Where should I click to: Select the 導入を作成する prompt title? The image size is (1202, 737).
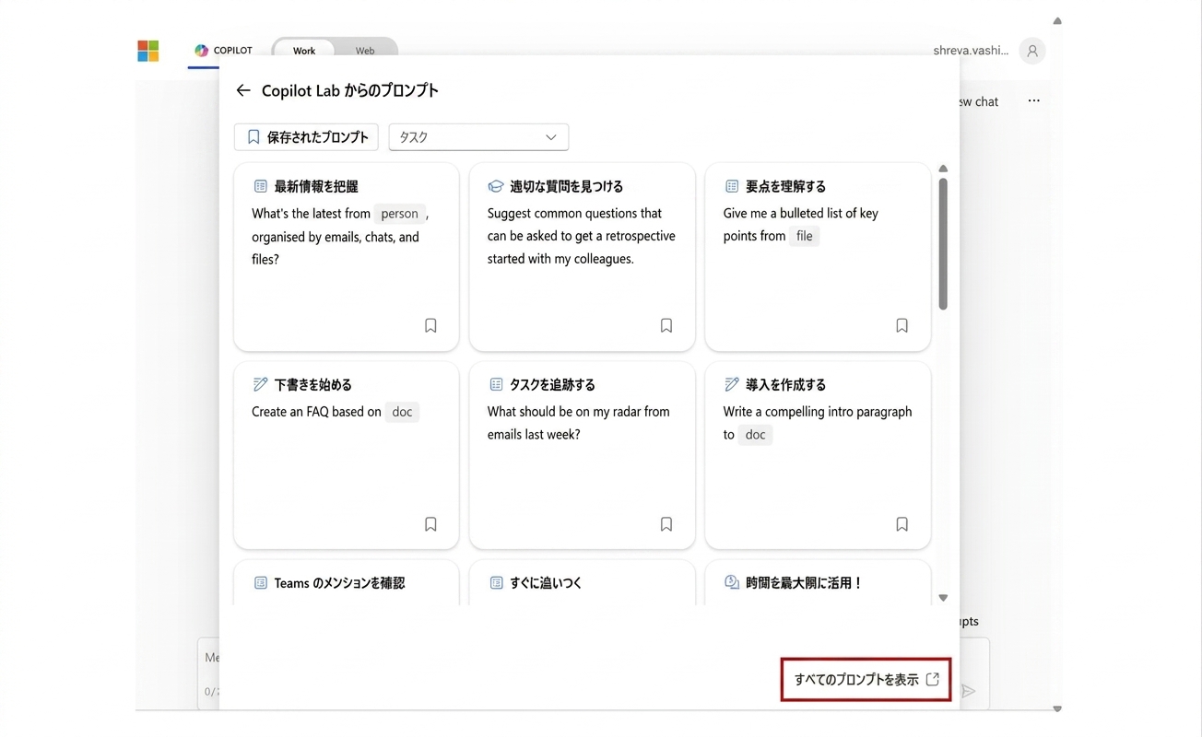pyautogui.click(x=786, y=384)
